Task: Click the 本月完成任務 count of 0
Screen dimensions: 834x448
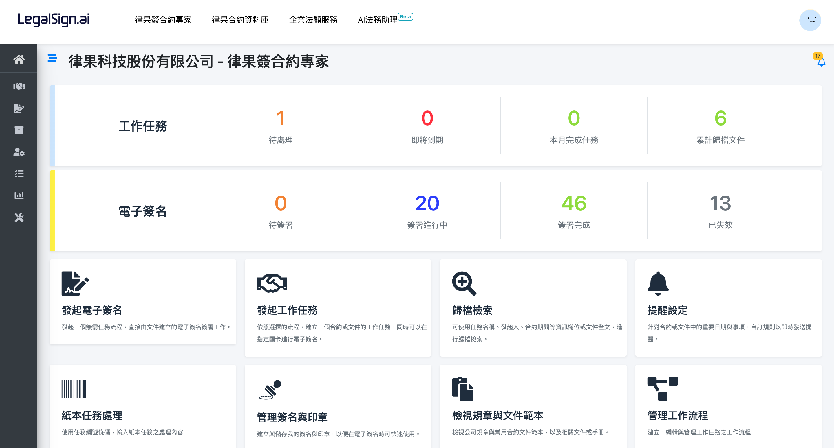Action: tap(574, 118)
